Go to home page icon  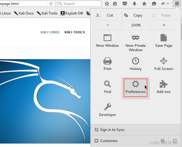pyautogui.click(x=144, y=4)
